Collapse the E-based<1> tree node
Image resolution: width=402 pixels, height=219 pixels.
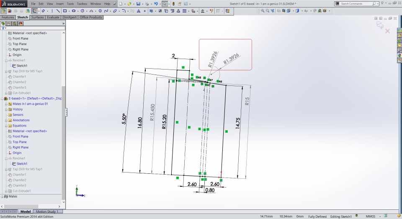(x=3, y=98)
